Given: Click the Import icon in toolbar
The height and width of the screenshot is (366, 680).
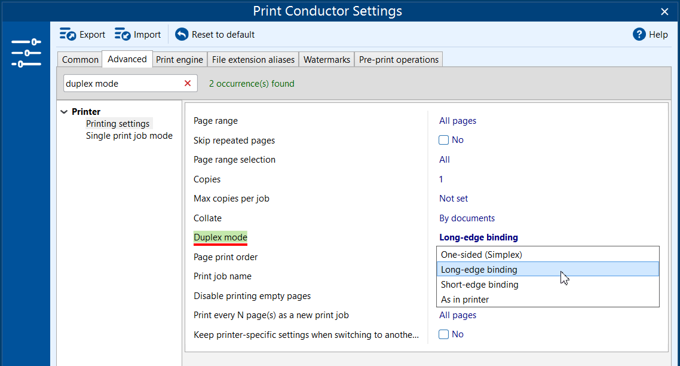Looking at the screenshot, I should (122, 35).
